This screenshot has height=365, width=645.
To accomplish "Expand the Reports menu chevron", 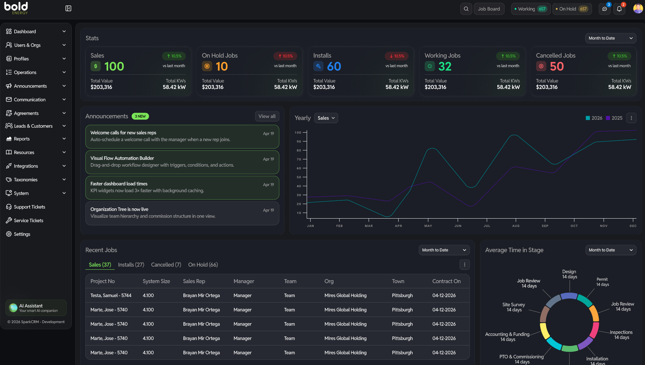I will 64,139.
